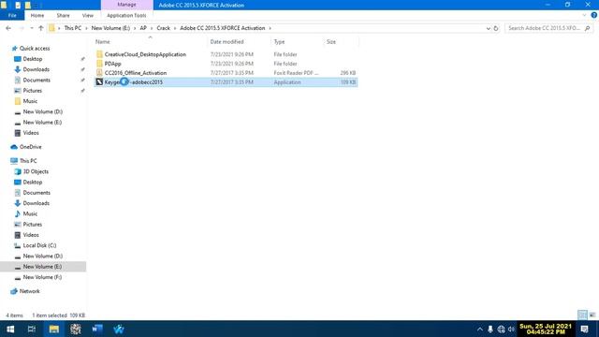Click the 'AP' breadcrumb segment
Viewport: 599px width, 337px height.
[143, 28]
